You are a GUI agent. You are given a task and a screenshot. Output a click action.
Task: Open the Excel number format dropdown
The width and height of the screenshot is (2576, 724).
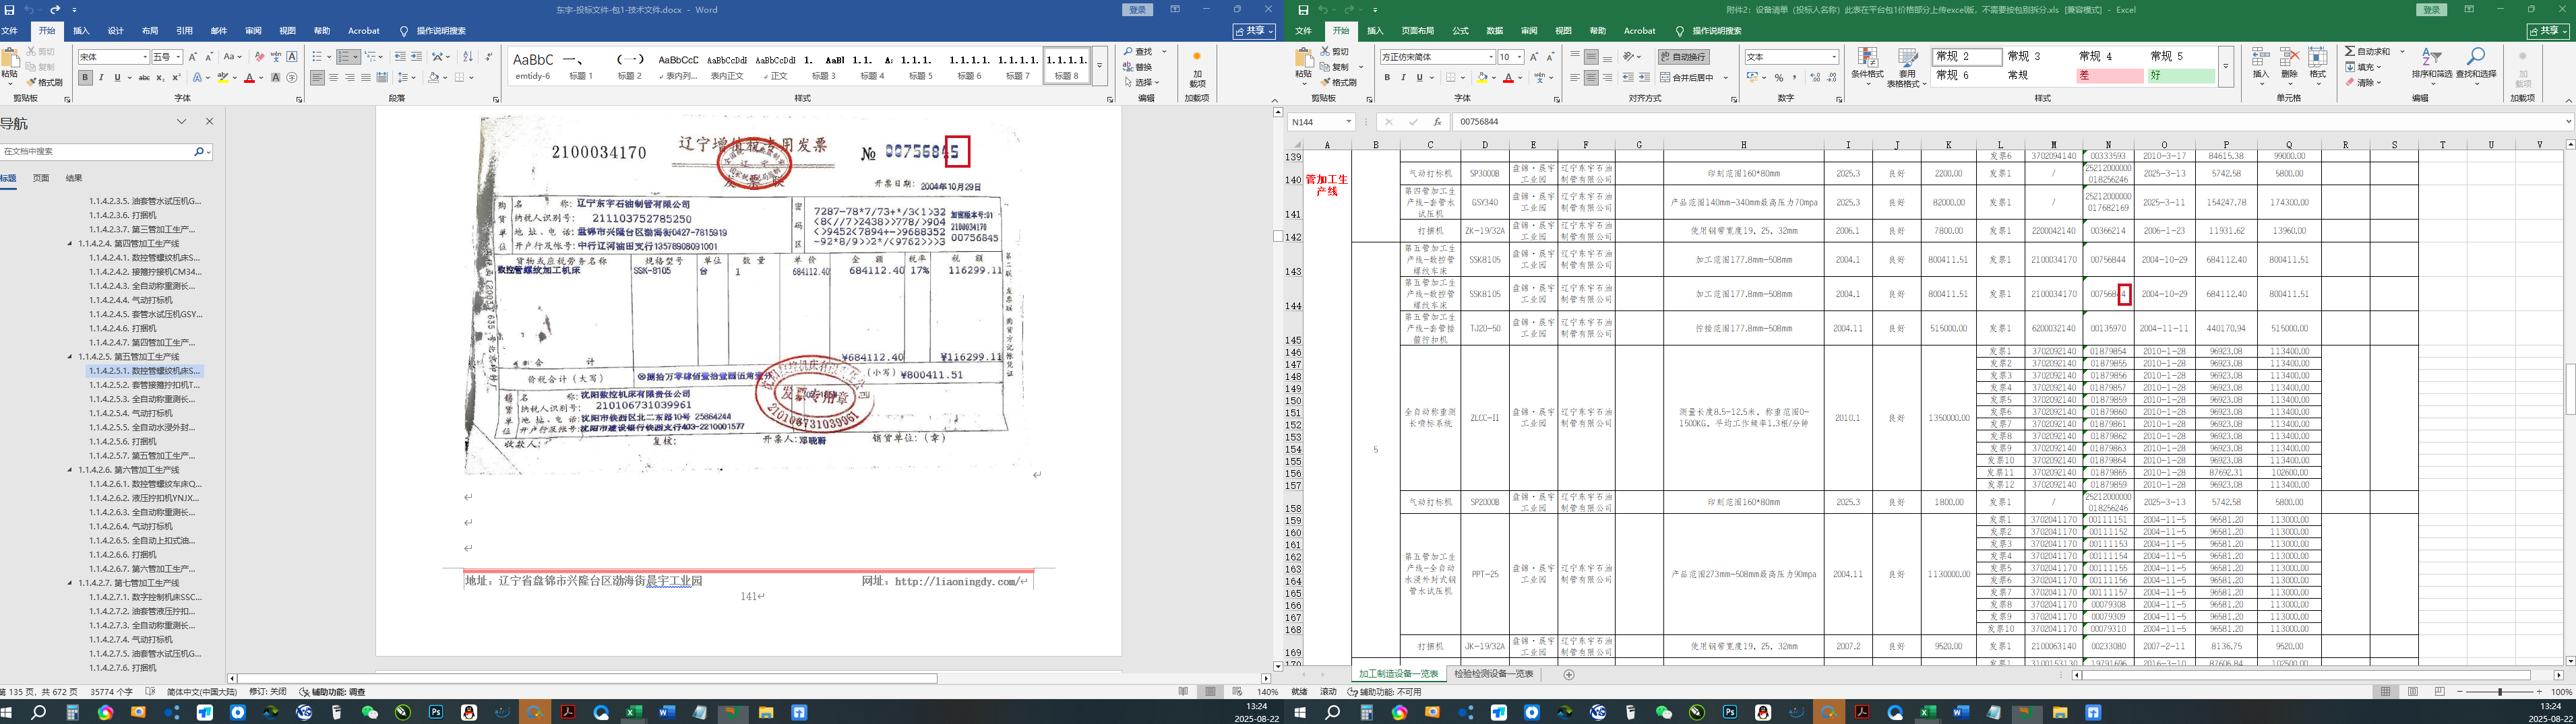(1834, 57)
